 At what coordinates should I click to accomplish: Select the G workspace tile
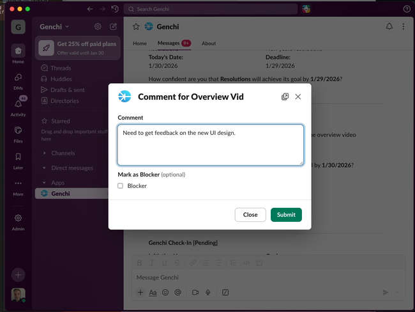(18, 27)
